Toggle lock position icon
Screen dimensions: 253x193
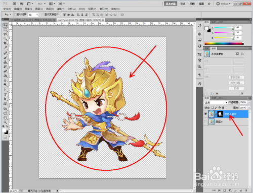(x=220, y=107)
